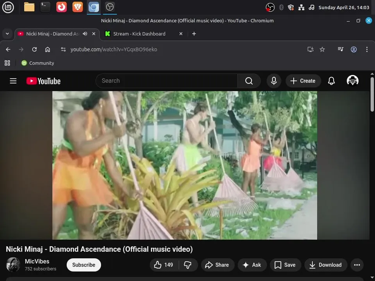Launch Brave browser from panel
375x281 pixels.
[77, 7]
